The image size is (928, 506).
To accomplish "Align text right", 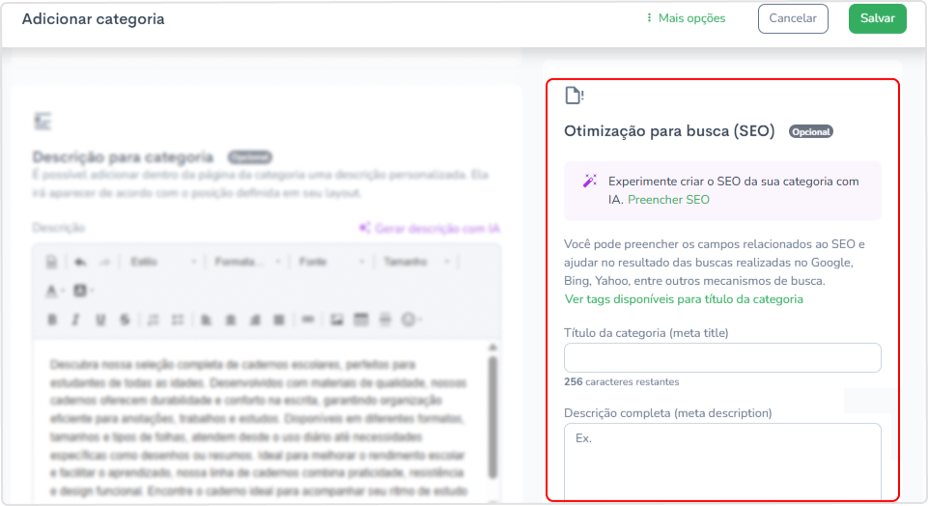I will pyautogui.click(x=255, y=320).
